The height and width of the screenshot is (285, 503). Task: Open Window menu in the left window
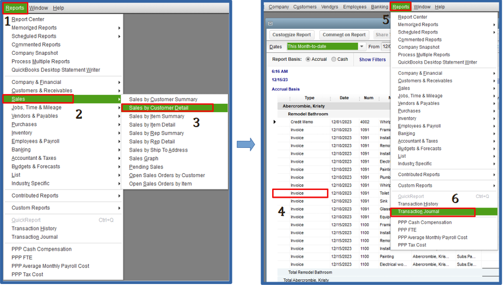38,8
